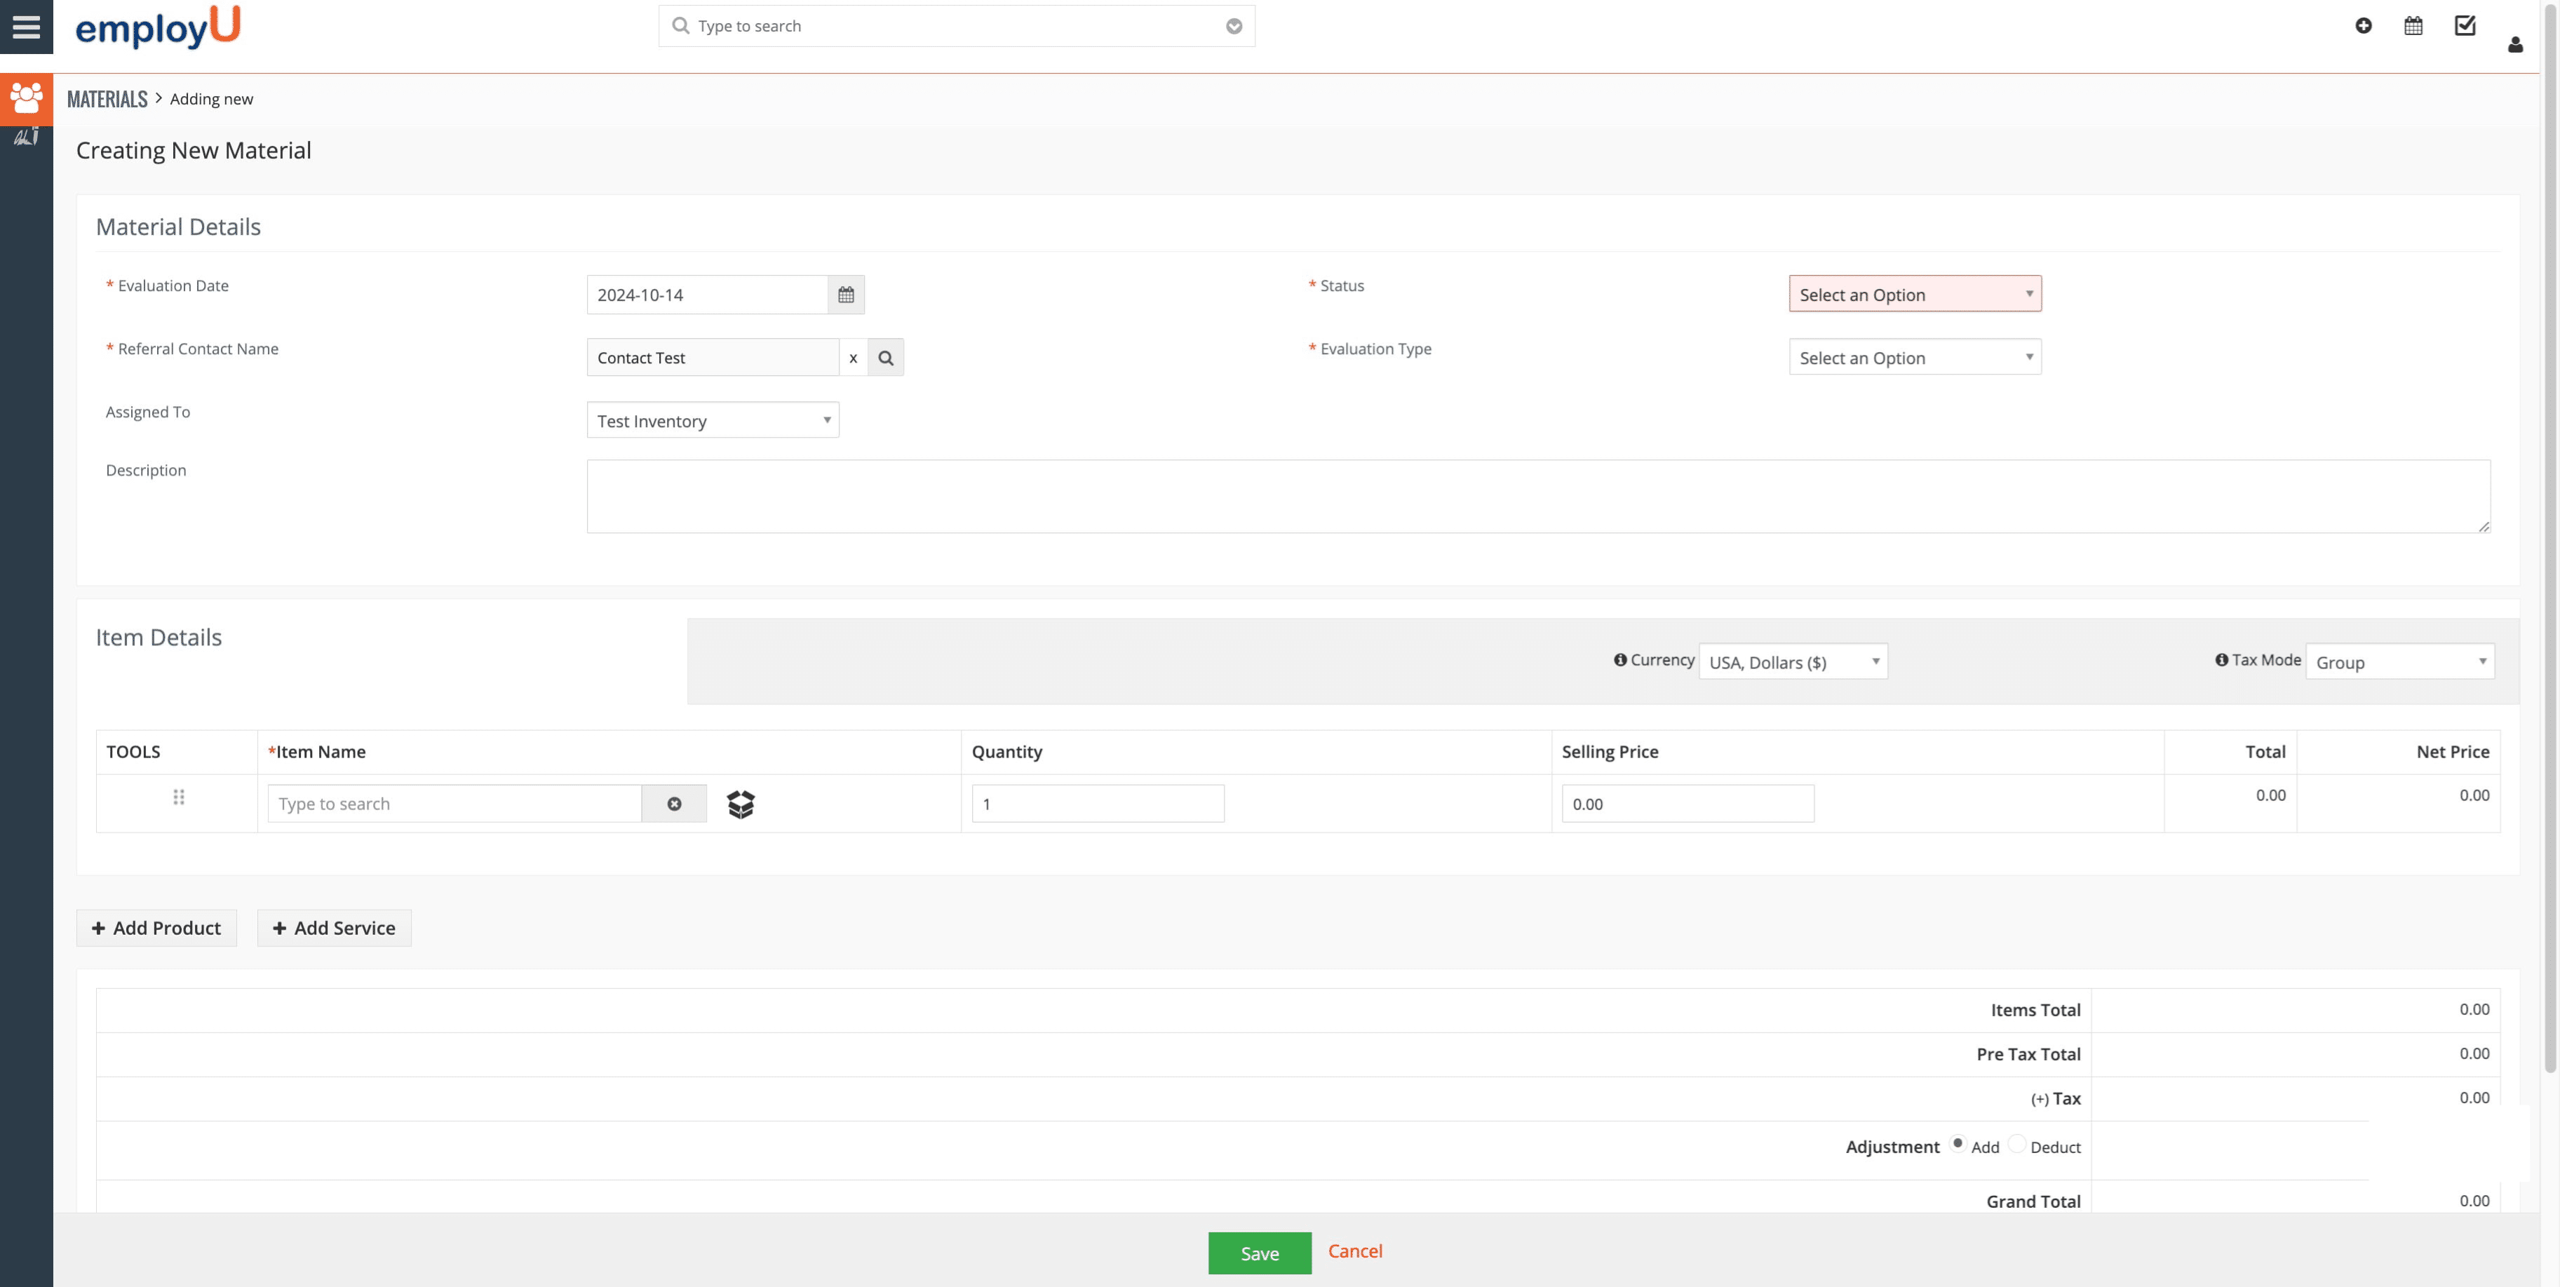Screen dimensions: 2560x1287
Task: Open the calendar icon in top bar
Action: pos(2413,26)
